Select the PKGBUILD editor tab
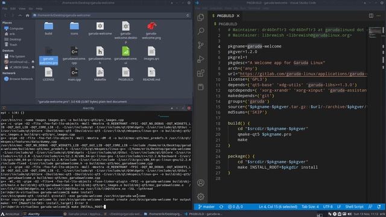386x217 pixels. (x=226, y=16)
